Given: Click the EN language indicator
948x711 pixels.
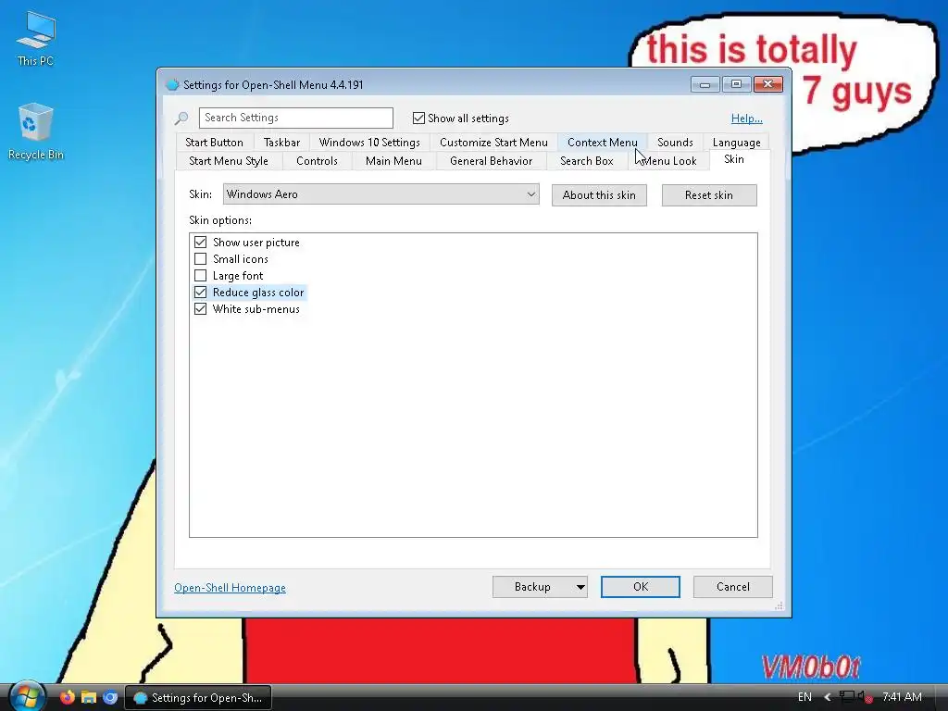Looking at the screenshot, I should coord(805,697).
